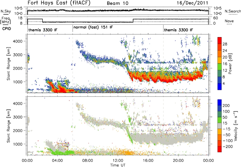The height and width of the screenshot is (167, 241).
Task: Click the 10^5 tick beside N.Sky
Action: tap(18, 8)
